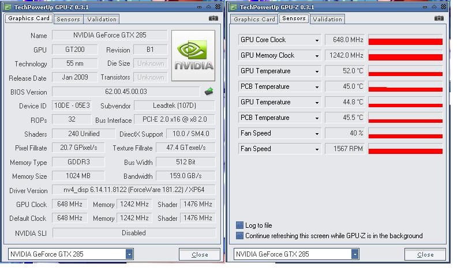Roll up the right GPU-Z window with its arrow
Image resolution: width=457 pixels, height=271 pixels.
click(x=434, y=7)
